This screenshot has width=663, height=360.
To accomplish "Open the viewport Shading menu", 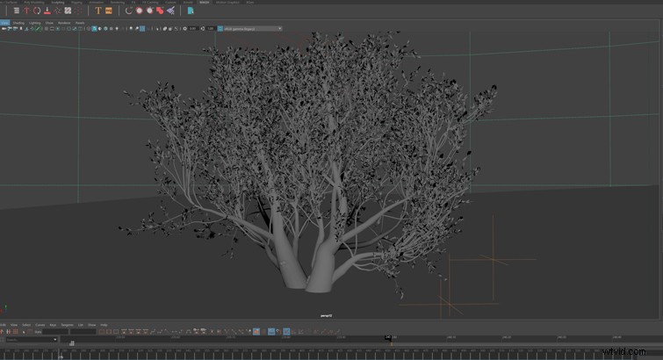I will 18,23.
